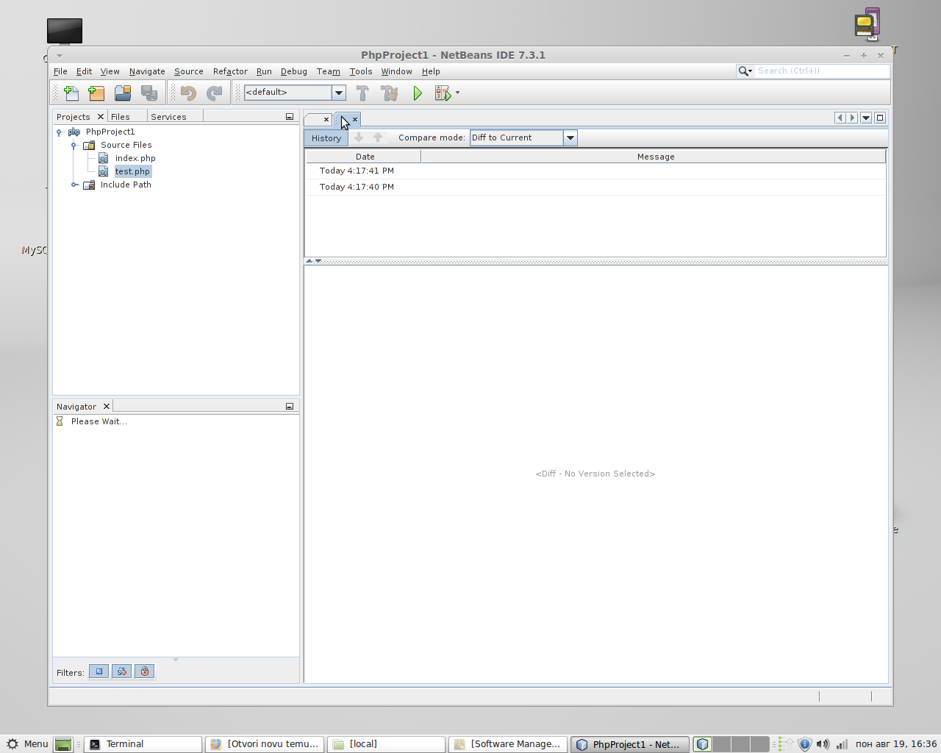Click the Redo arrow icon
This screenshot has width=941, height=753.
(215, 93)
